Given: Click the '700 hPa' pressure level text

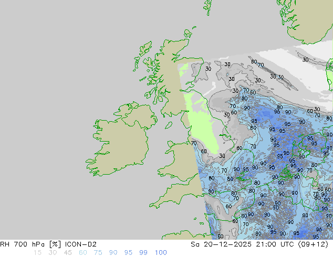Looking at the screenshot, I should point(29,244).
